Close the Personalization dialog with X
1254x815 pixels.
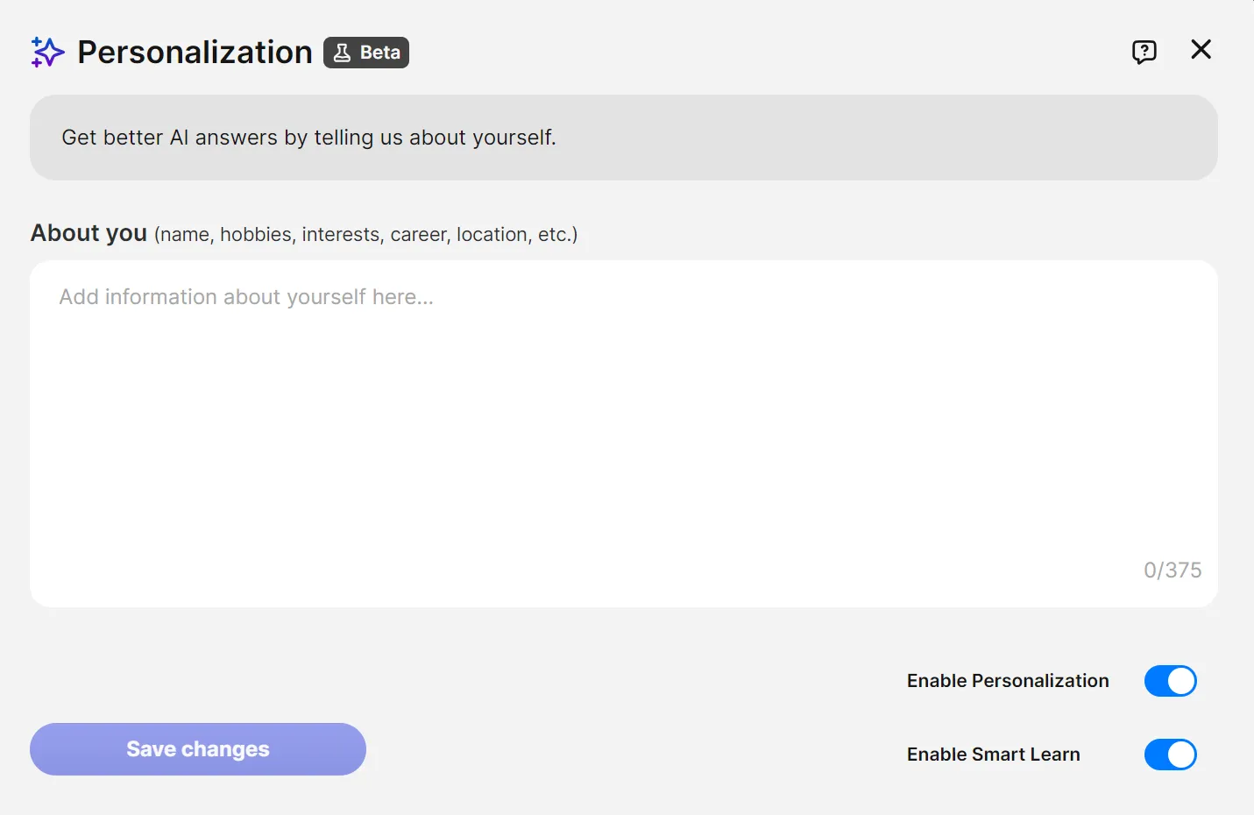pyautogui.click(x=1201, y=49)
